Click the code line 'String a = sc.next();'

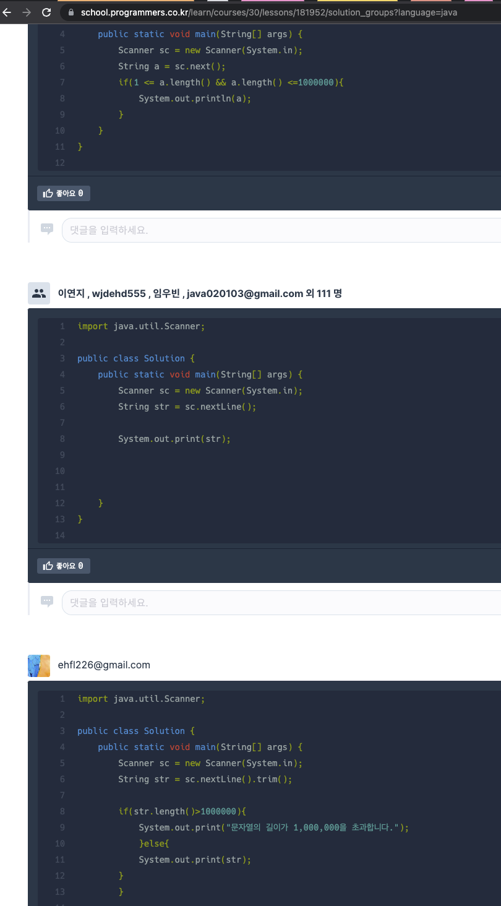[172, 66]
